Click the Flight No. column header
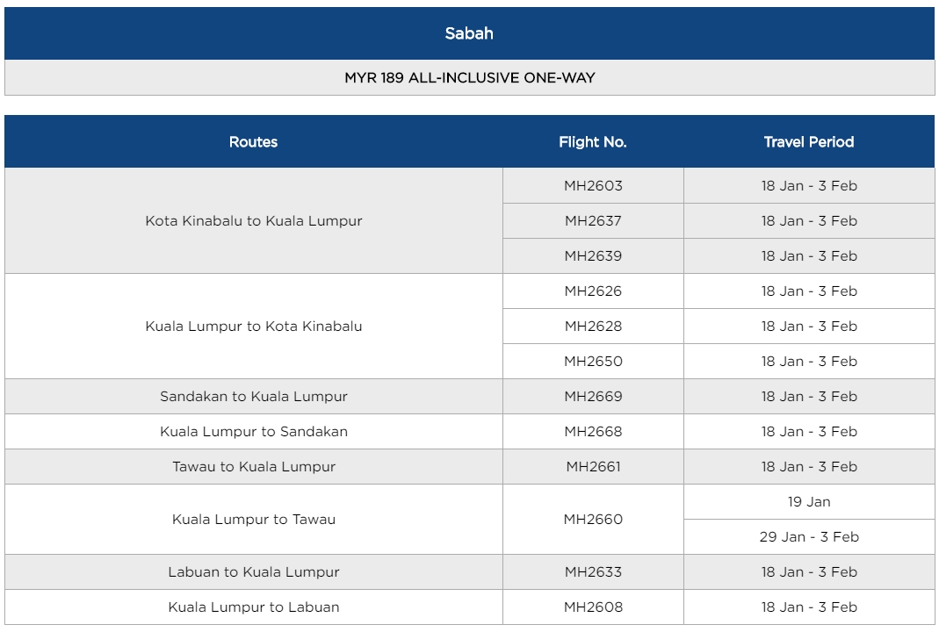 coord(593,142)
